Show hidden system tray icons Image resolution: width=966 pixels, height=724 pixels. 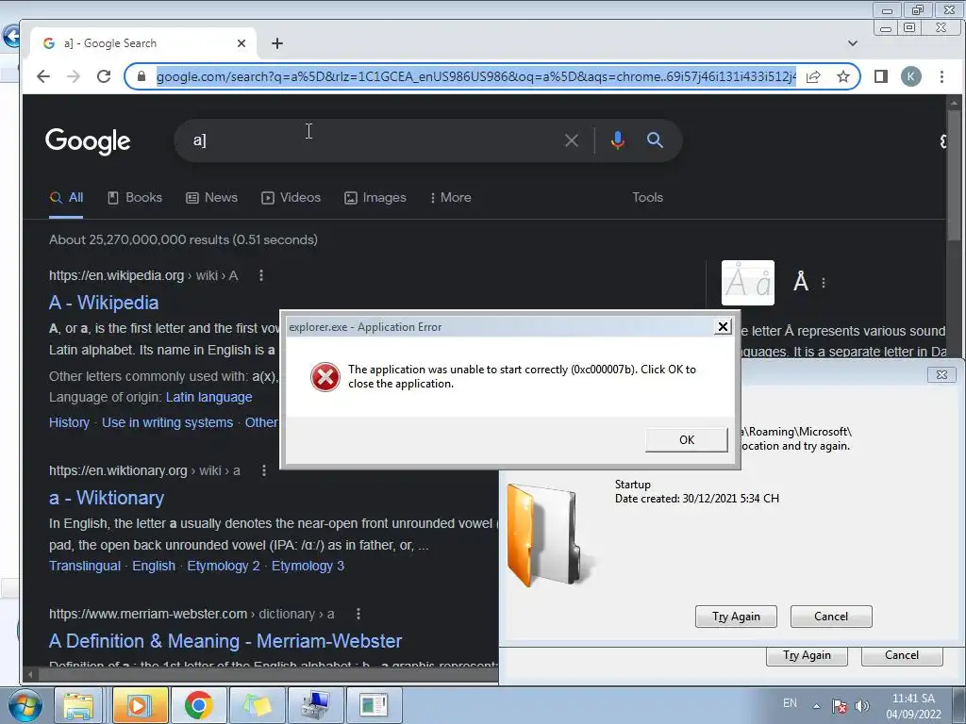[816, 706]
